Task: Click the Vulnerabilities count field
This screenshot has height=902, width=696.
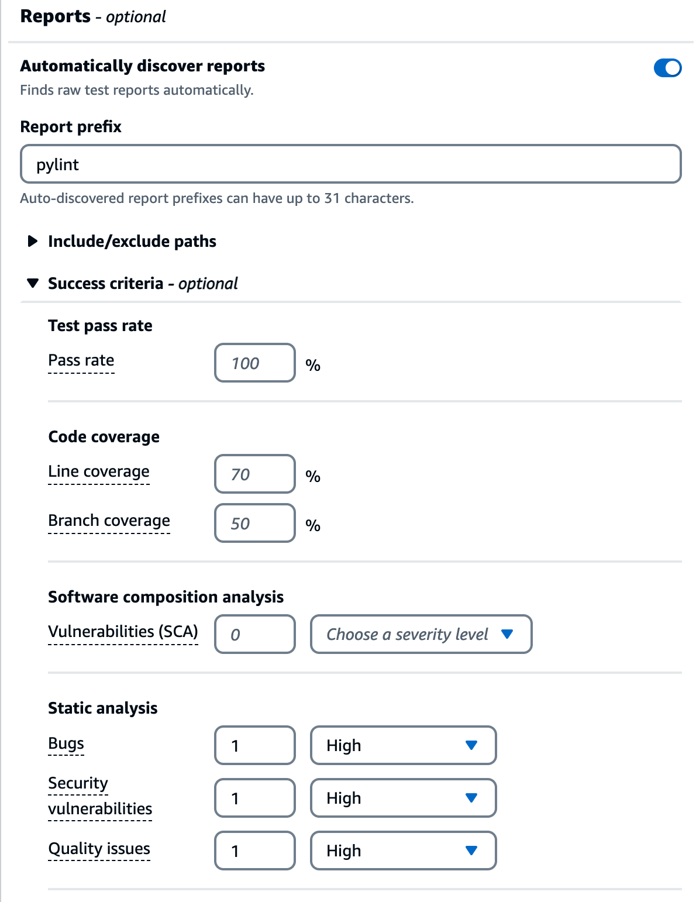Action: tap(254, 634)
